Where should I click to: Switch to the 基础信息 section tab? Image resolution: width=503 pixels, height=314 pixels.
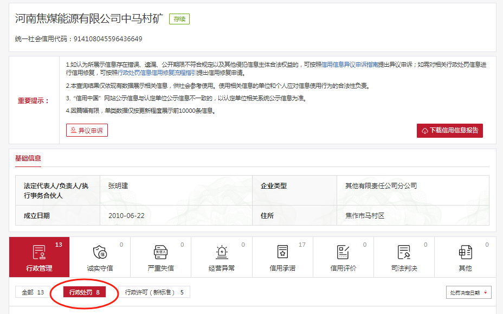[x=28, y=158]
